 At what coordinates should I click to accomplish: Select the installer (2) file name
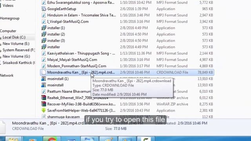pyautogui.click(x=56, y=34)
